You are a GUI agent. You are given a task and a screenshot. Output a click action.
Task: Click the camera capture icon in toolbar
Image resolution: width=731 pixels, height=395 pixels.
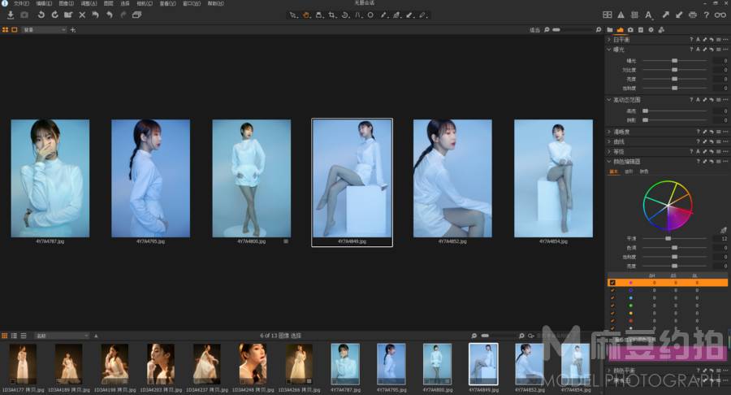click(24, 15)
